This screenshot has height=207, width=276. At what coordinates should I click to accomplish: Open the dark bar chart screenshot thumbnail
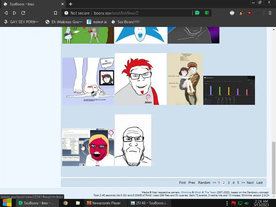(x=229, y=90)
